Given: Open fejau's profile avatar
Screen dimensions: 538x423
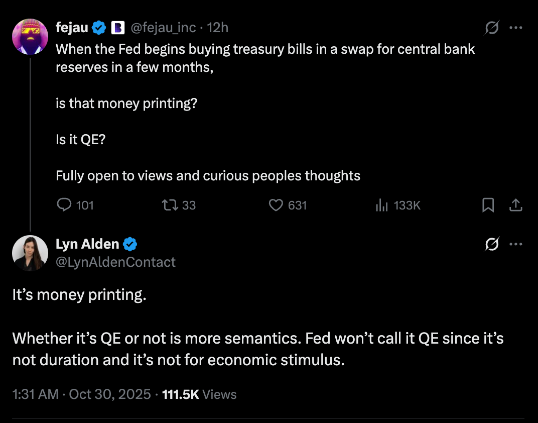Looking at the screenshot, I should pos(30,37).
